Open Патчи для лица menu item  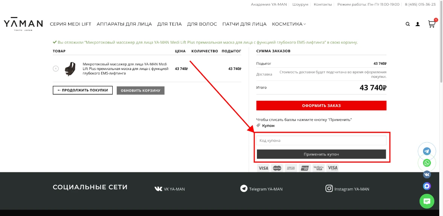(244, 24)
